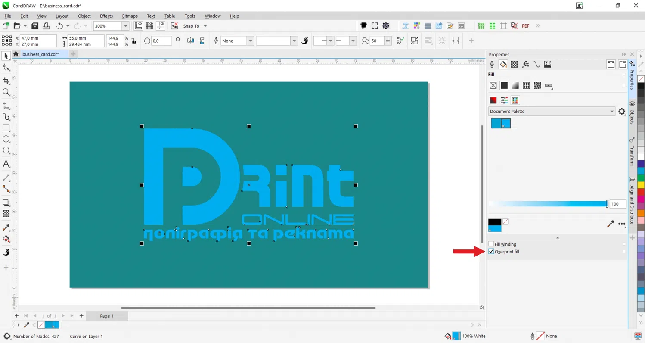Select the Connector tool
645x343 pixels.
click(6, 189)
